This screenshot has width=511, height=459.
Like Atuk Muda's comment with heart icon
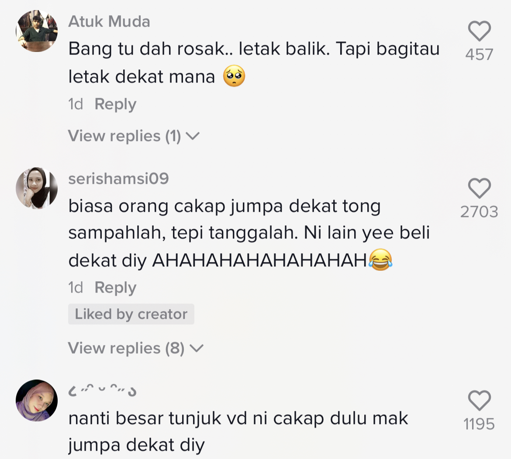coord(480,31)
